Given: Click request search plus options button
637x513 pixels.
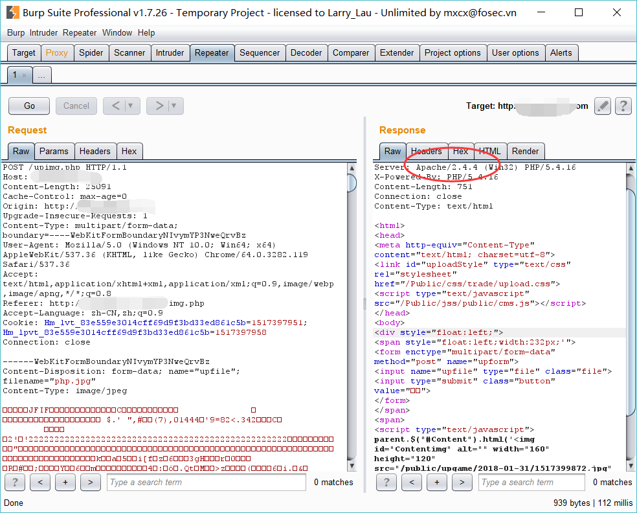Looking at the screenshot, I should (65, 483).
